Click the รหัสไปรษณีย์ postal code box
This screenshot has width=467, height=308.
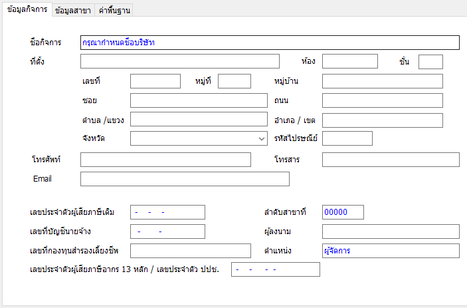(x=347, y=138)
